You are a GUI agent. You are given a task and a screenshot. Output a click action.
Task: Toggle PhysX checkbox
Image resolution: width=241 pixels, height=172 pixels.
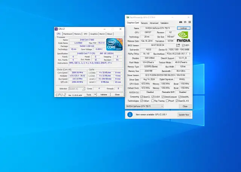click(167, 101)
